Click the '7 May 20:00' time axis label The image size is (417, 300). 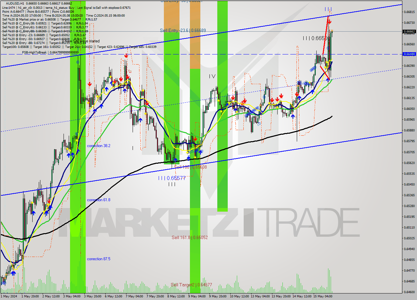point(156,296)
